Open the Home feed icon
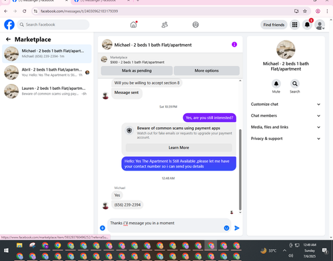333x261 pixels. tap(133, 25)
